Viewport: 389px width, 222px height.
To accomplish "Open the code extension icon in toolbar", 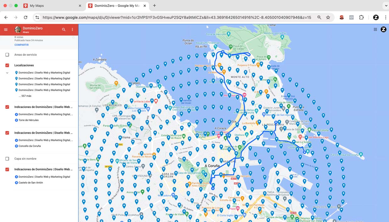I will pyautogui.click(x=351, y=18).
